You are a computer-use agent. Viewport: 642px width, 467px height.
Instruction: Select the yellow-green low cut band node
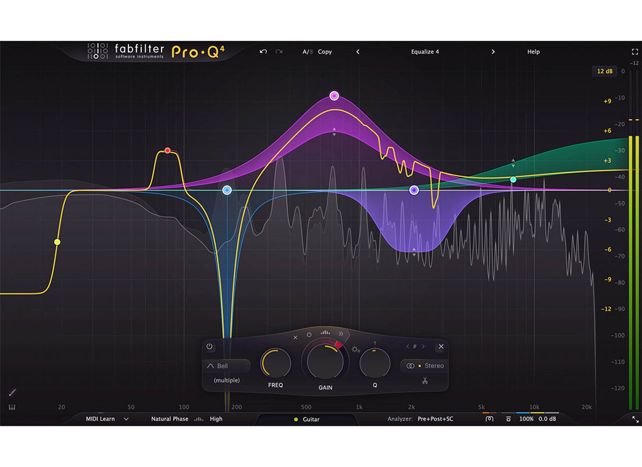pos(57,242)
